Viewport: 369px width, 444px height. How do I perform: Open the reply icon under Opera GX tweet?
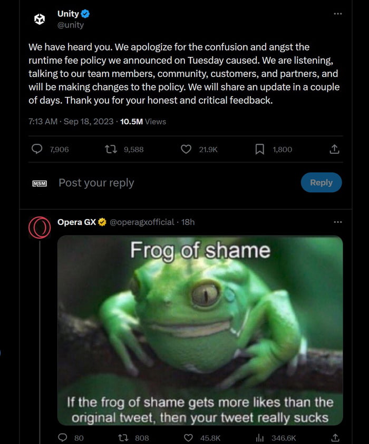click(x=62, y=438)
